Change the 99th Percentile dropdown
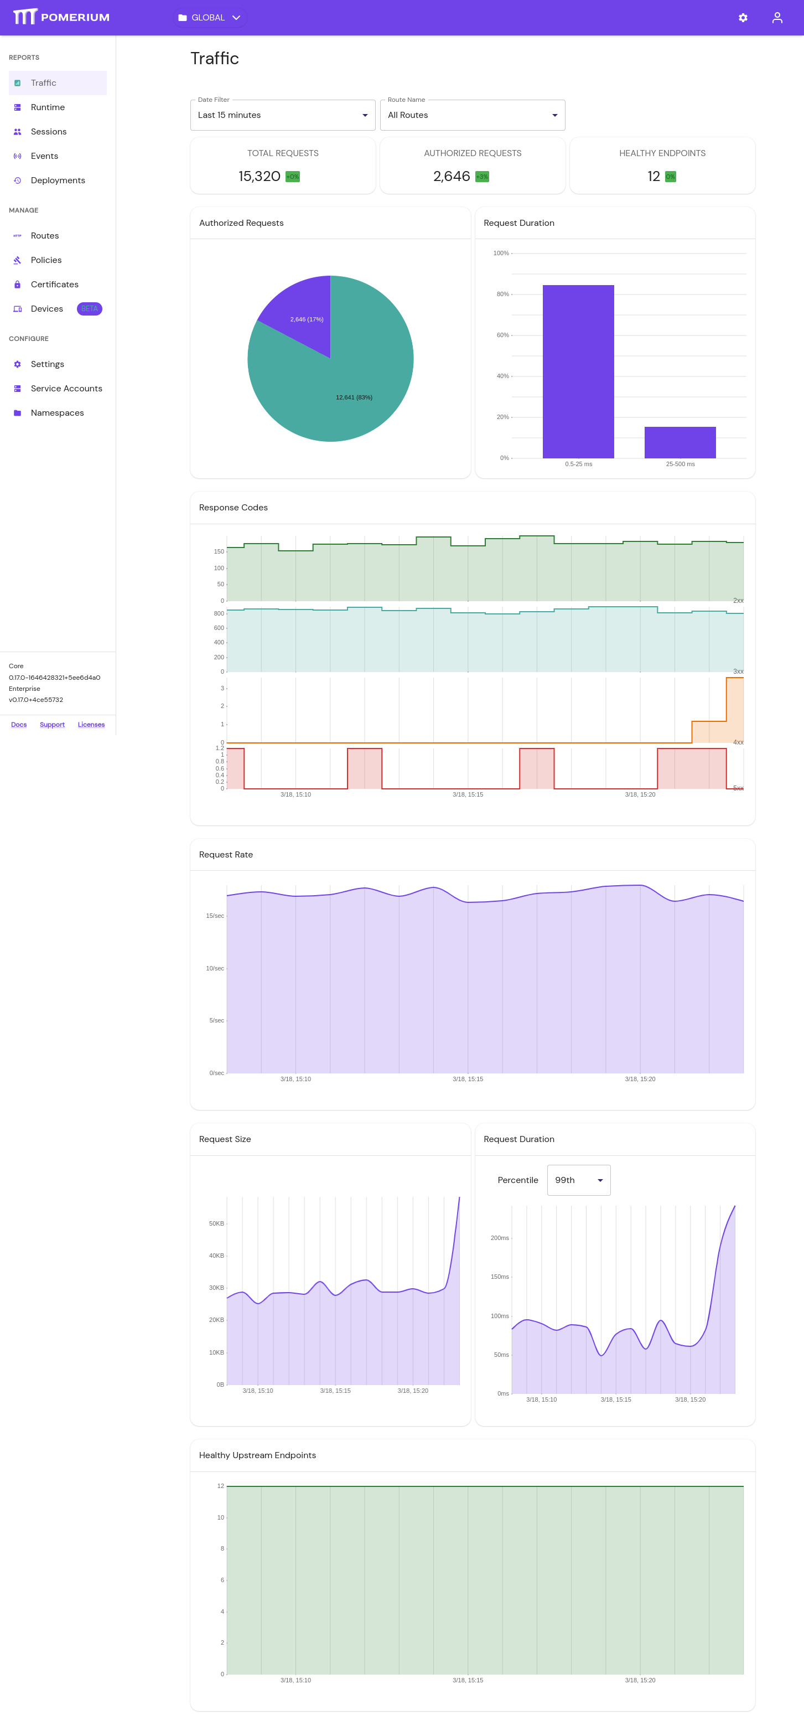Image resolution: width=804 pixels, height=1720 pixels. click(x=578, y=1180)
